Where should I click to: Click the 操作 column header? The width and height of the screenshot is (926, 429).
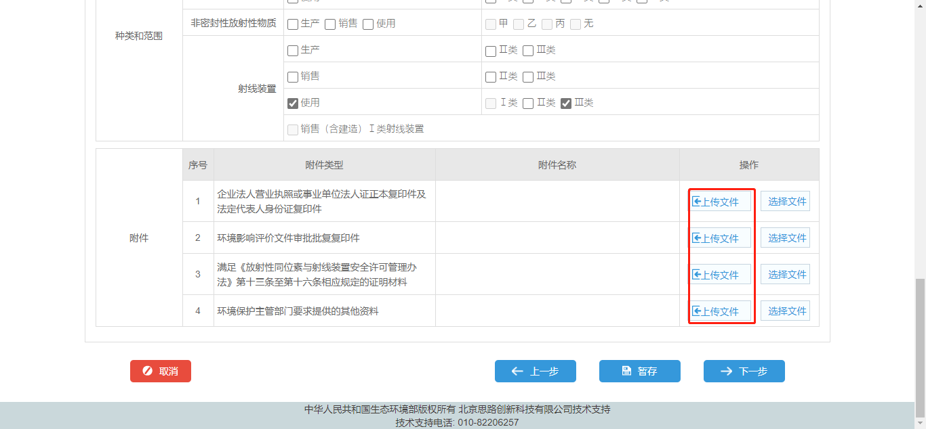point(749,164)
